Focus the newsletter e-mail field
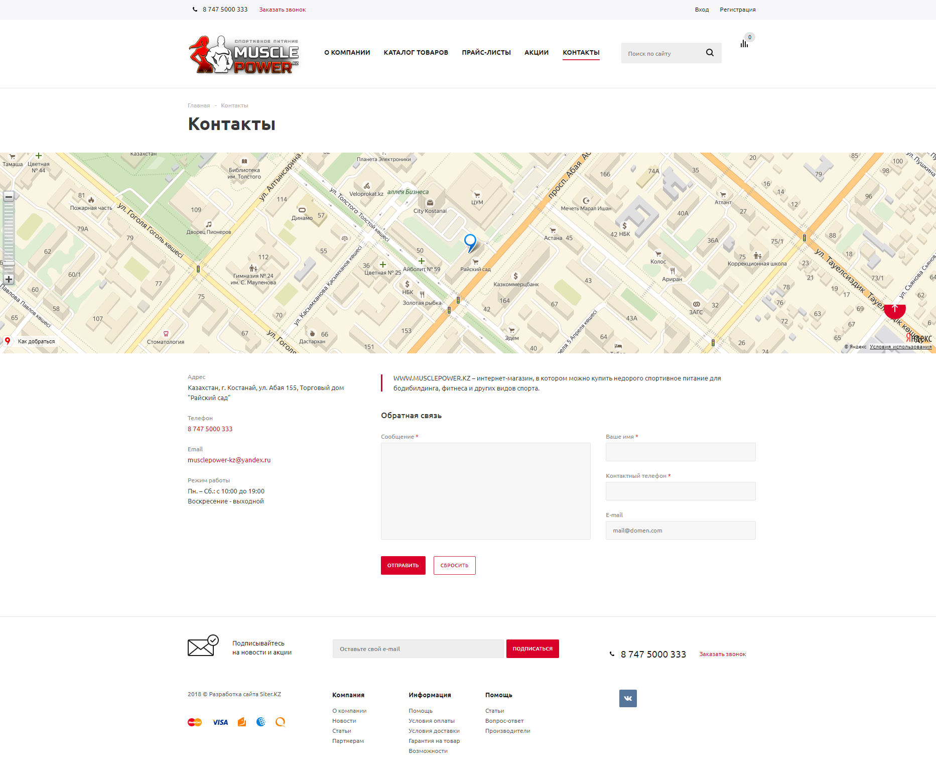The height and width of the screenshot is (778, 936). pos(418,649)
